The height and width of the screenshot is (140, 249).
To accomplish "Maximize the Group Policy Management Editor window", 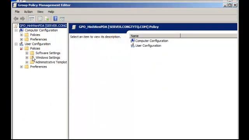I will pyautogui.click(x=230, y=5).
